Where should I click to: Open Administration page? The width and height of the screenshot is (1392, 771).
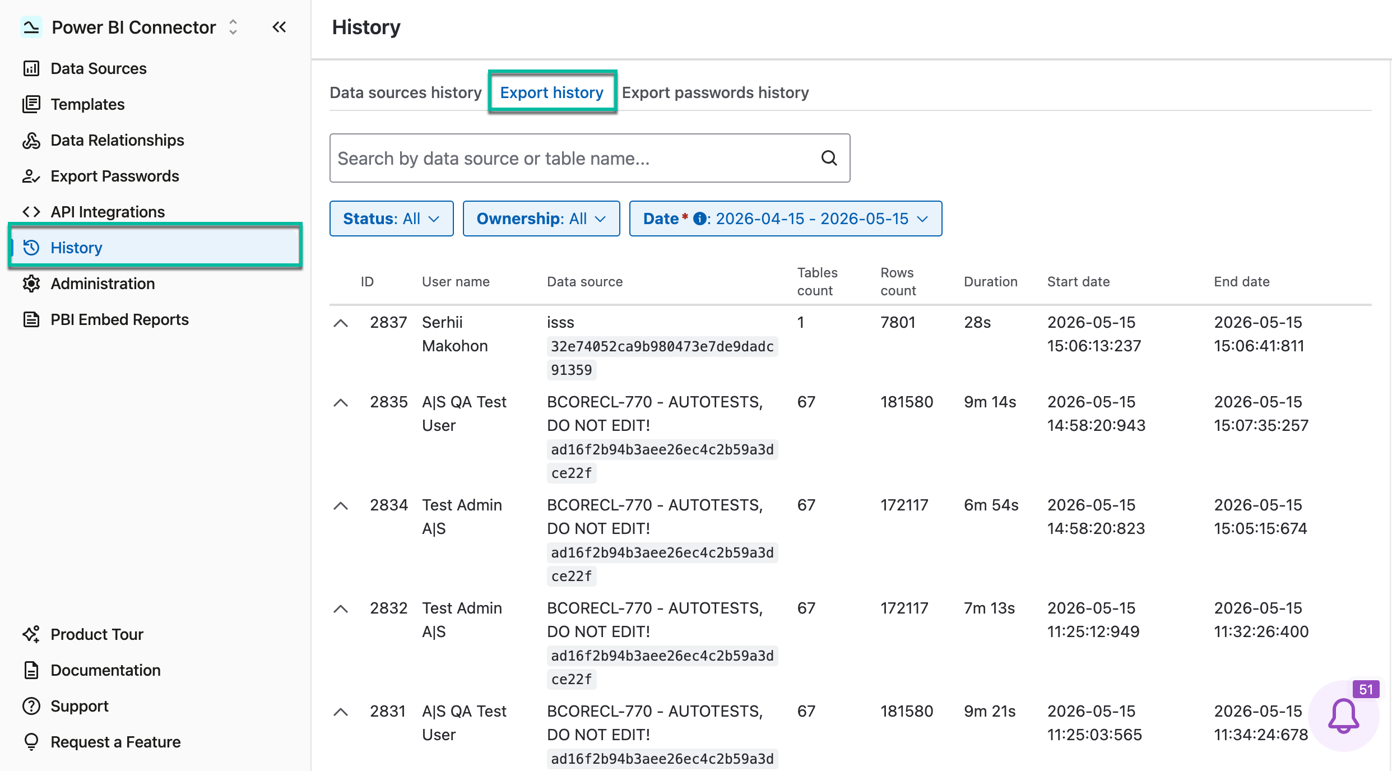click(103, 284)
